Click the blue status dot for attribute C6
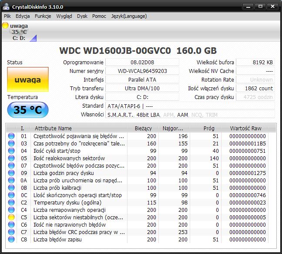The height and width of the screenshot is (254, 282). (11, 224)
